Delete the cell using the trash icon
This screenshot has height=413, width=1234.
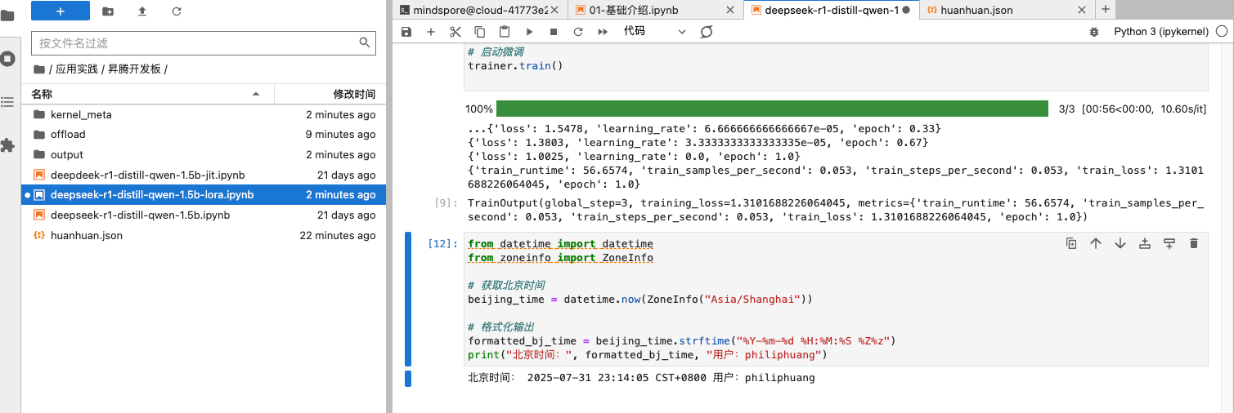tap(1193, 243)
